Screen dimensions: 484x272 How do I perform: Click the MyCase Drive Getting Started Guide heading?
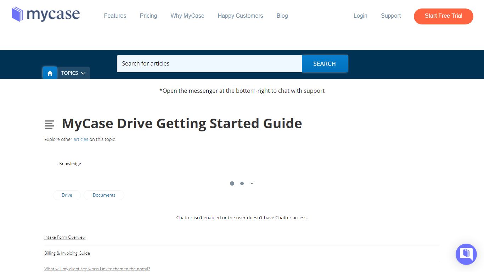[182, 124]
